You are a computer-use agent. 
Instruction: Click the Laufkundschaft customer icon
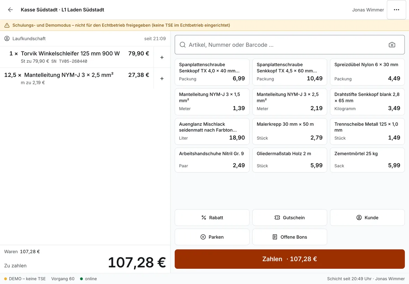click(7, 38)
